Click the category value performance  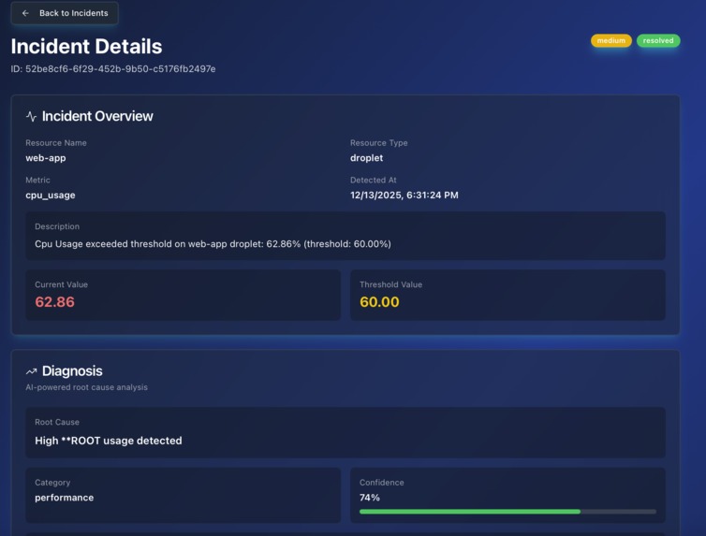65,498
